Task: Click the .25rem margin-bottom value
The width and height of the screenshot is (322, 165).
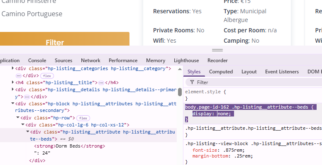Action: tap(242, 156)
